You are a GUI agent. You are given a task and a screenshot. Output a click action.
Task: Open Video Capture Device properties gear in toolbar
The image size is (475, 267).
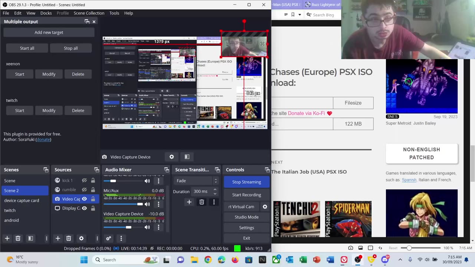171,157
